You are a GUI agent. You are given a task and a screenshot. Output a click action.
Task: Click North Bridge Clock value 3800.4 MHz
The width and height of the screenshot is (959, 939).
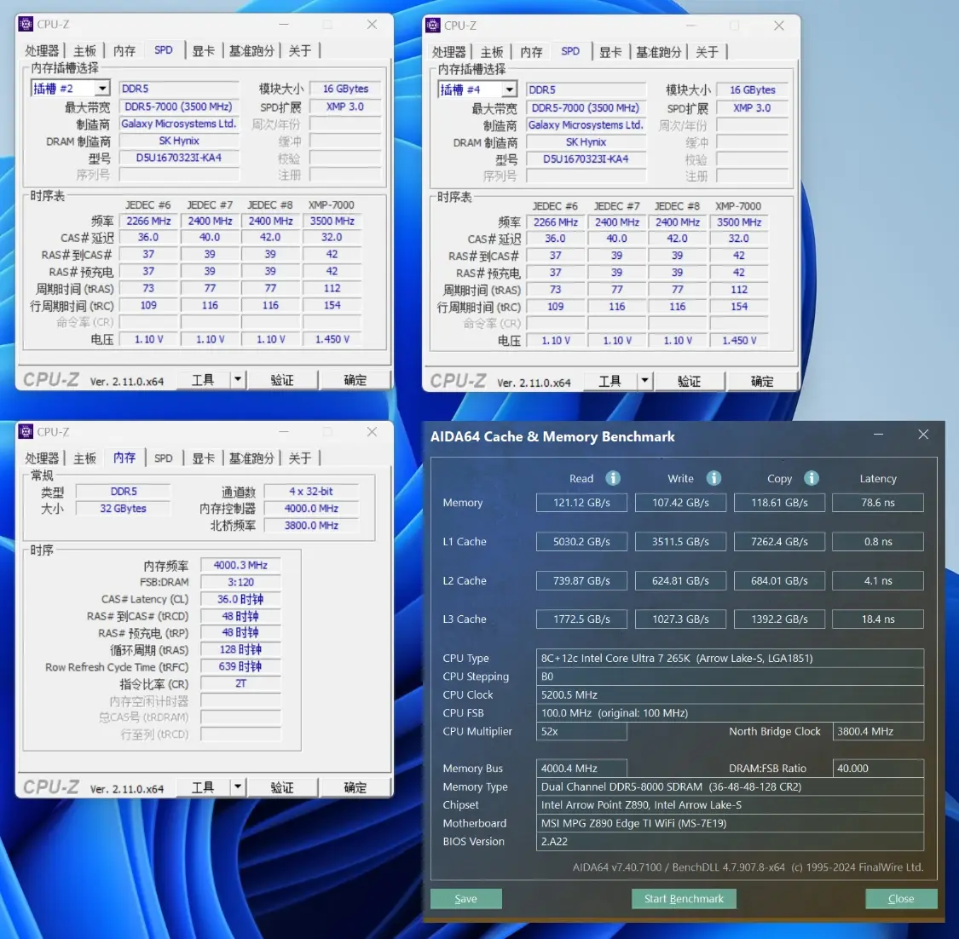pyautogui.click(x=878, y=732)
